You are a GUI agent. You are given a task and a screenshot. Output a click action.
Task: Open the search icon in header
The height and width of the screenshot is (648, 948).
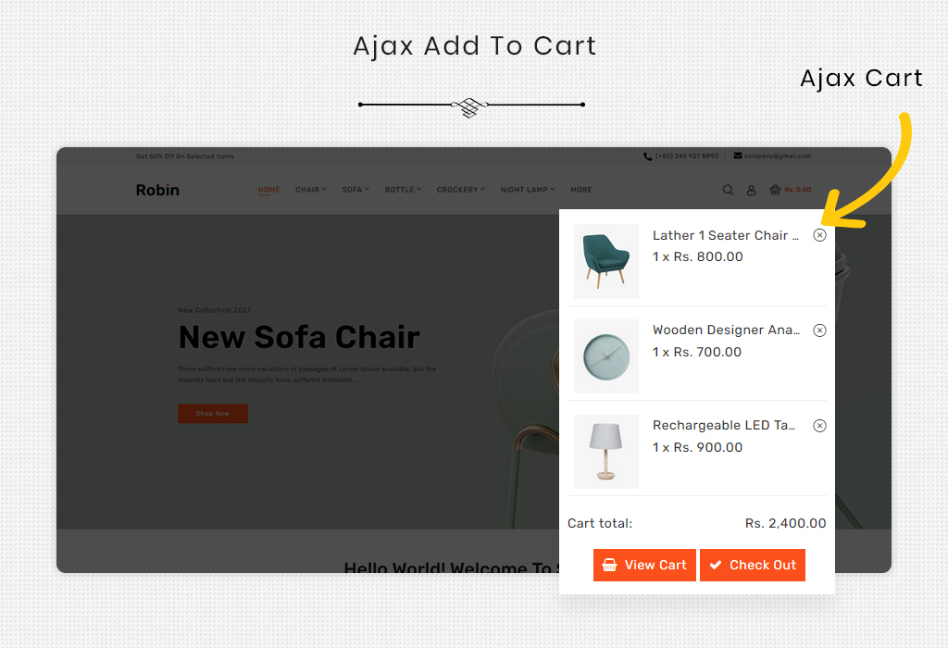point(728,190)
